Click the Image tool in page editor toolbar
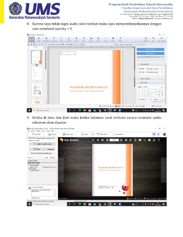 click(x=91, y=39)
